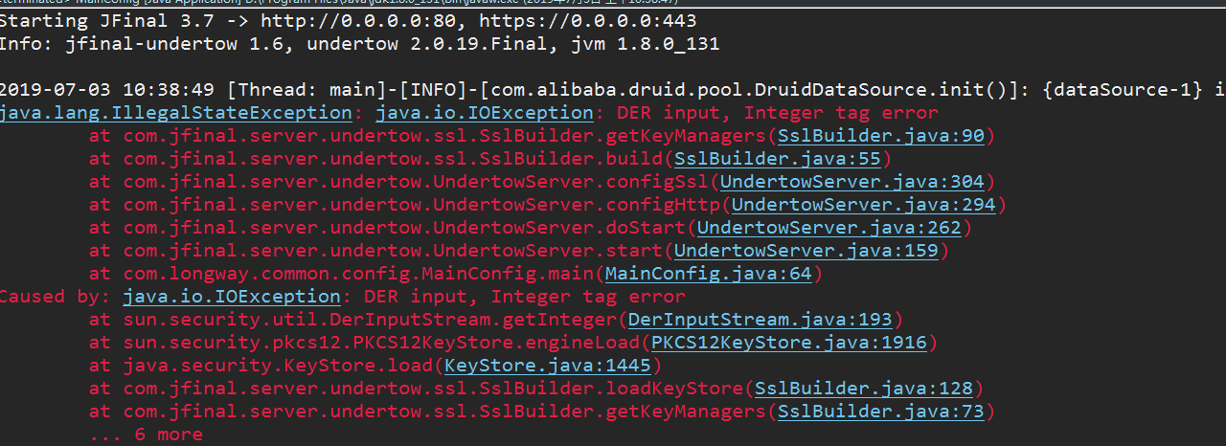Click 'UndertowServer.doStart' method text
The width and height of the screenshot is (1226, 446).
pos(559,228)
